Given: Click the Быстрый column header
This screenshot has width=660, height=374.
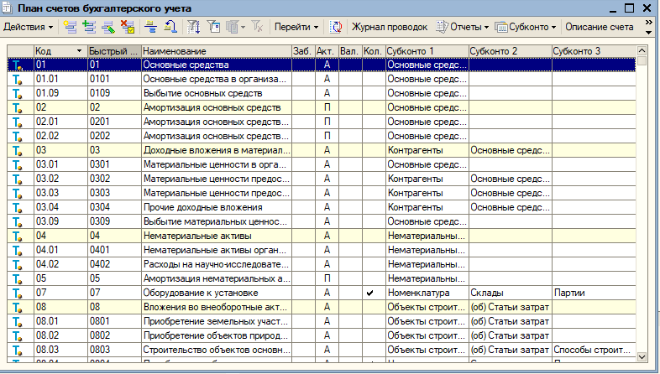Looking at the screenshot, I should [114, 51].
